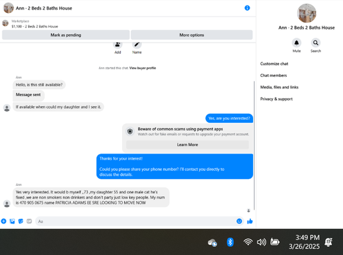This screenshot has width=343, height=255.
Task: Click the large profile photo in side panel
Action: (x=307, y=13)
